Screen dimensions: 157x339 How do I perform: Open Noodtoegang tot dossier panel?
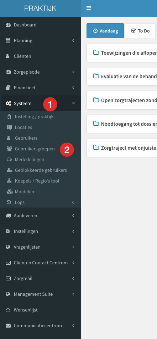tap(122, 124)
